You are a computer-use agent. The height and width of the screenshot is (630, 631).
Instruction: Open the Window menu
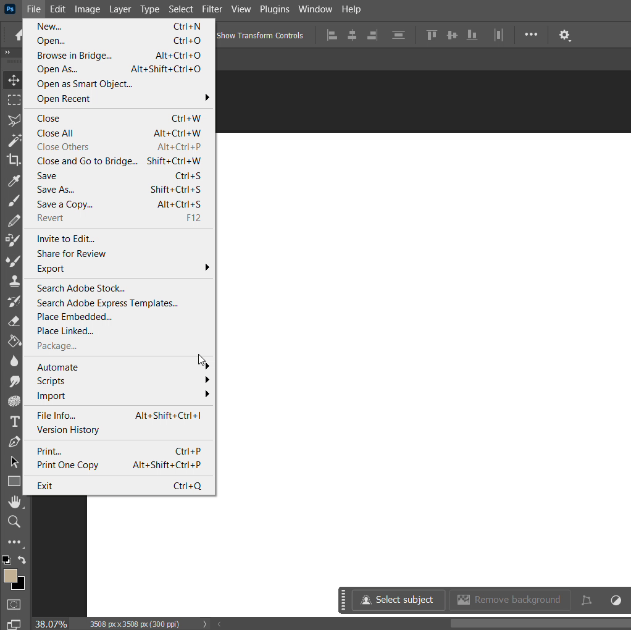[315, 9]
